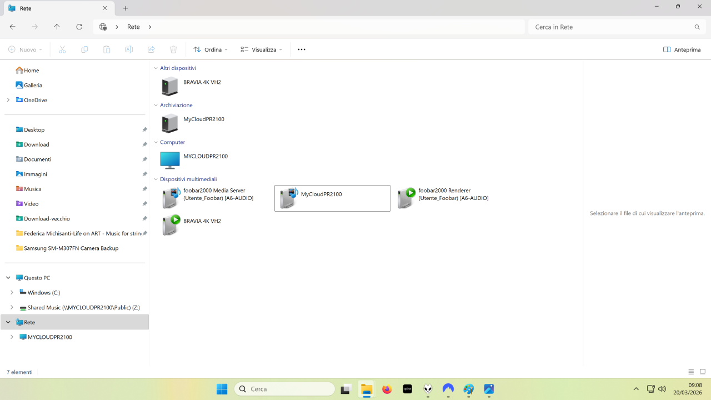Click the Cerca in Rete search box
The width and height of the screenshot is (711, 400).
(x=611, y=27)
